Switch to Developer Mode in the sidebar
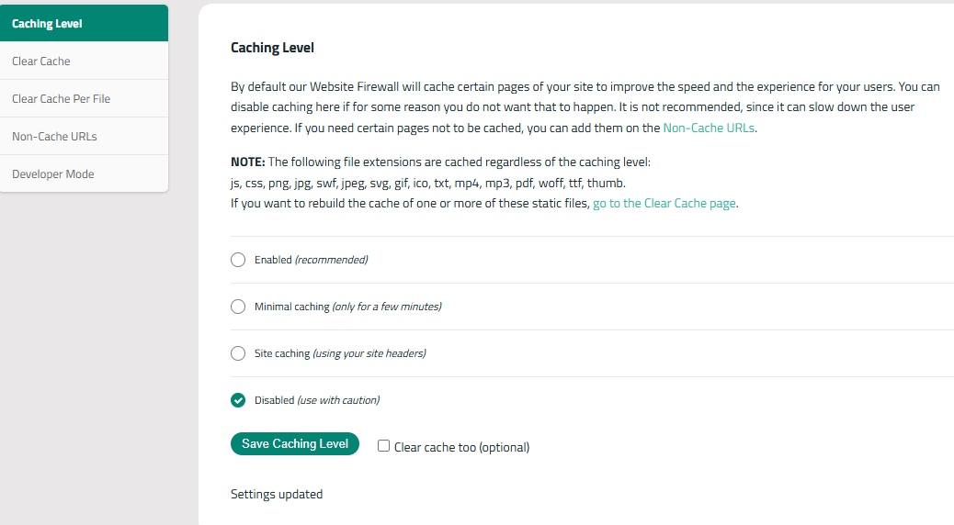The image size is (954, 525). (84, 173)
